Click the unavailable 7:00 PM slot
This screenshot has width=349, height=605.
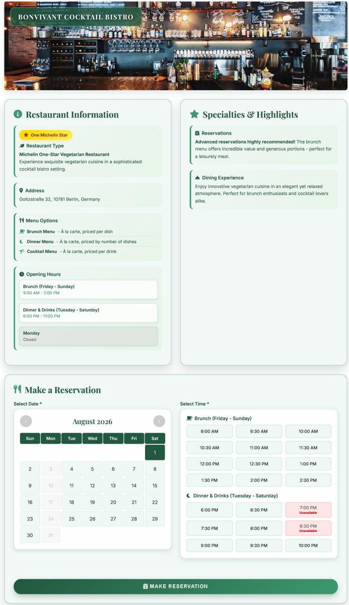pyautogui.click(x=308, y=510)
